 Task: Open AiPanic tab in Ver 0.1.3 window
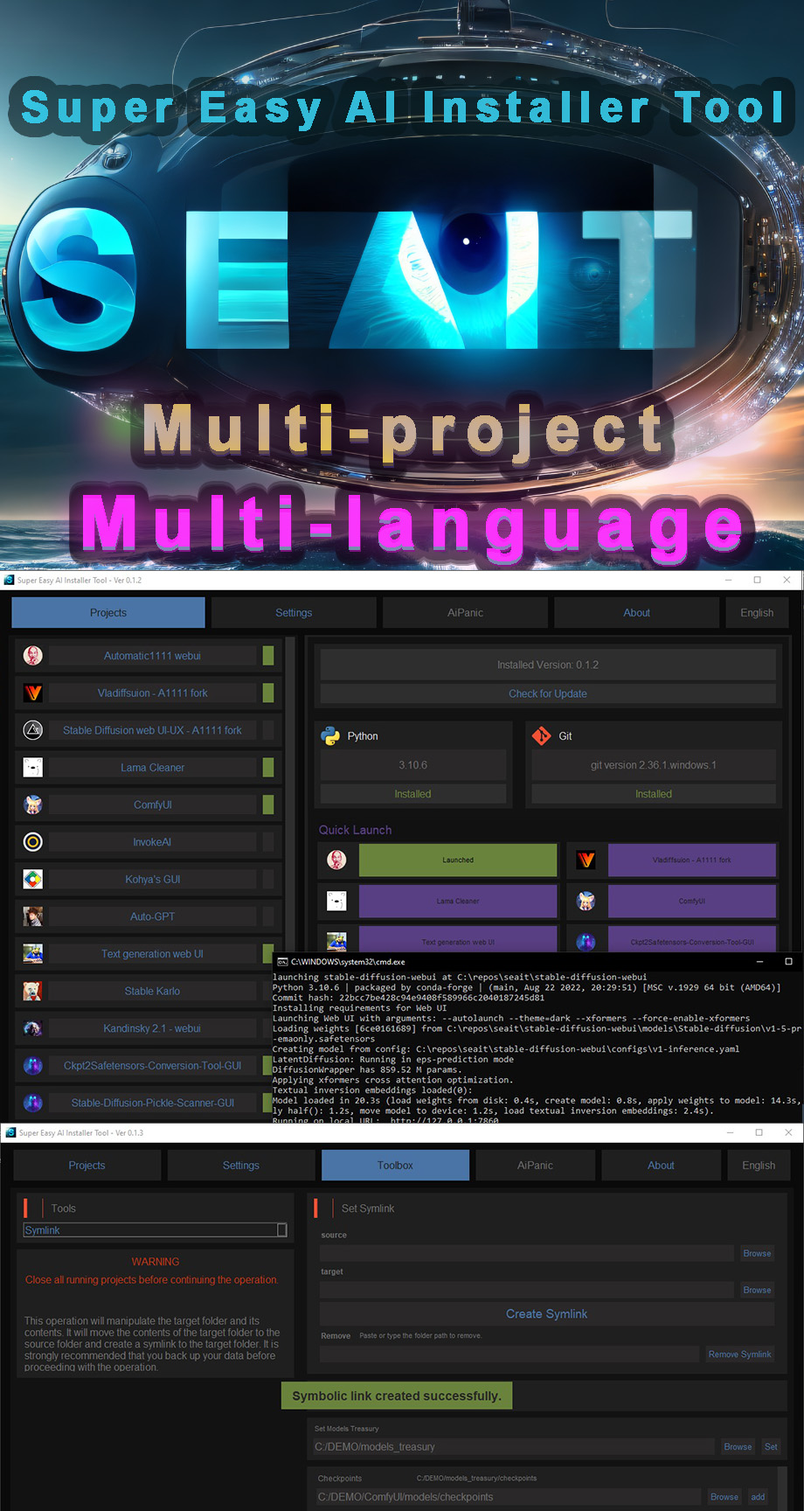click(x=535, y=1166)
